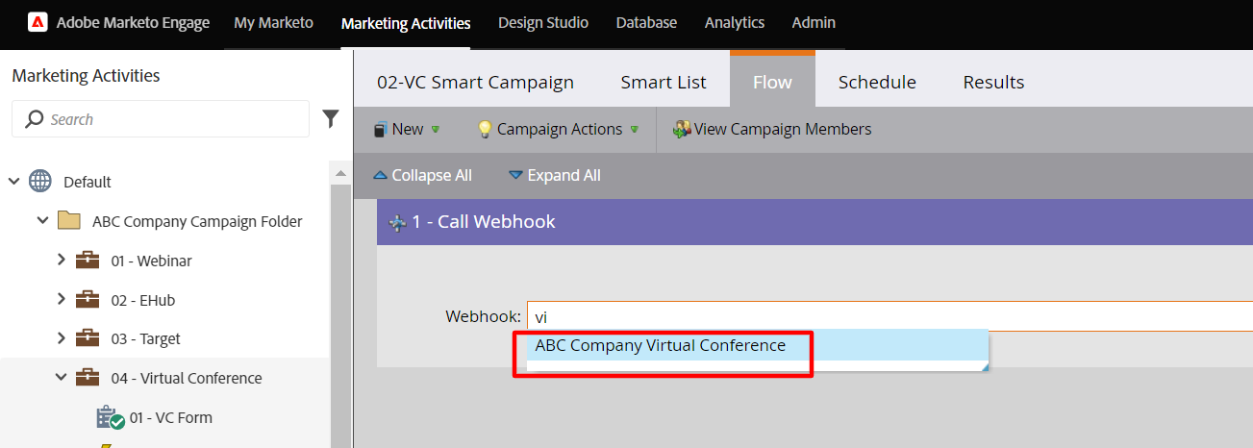
Task: Click the New toolbar icon
Action: 381,129
